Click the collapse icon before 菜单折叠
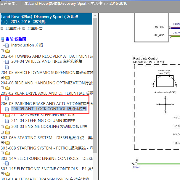The image size is (180, 180). point(24,28)
